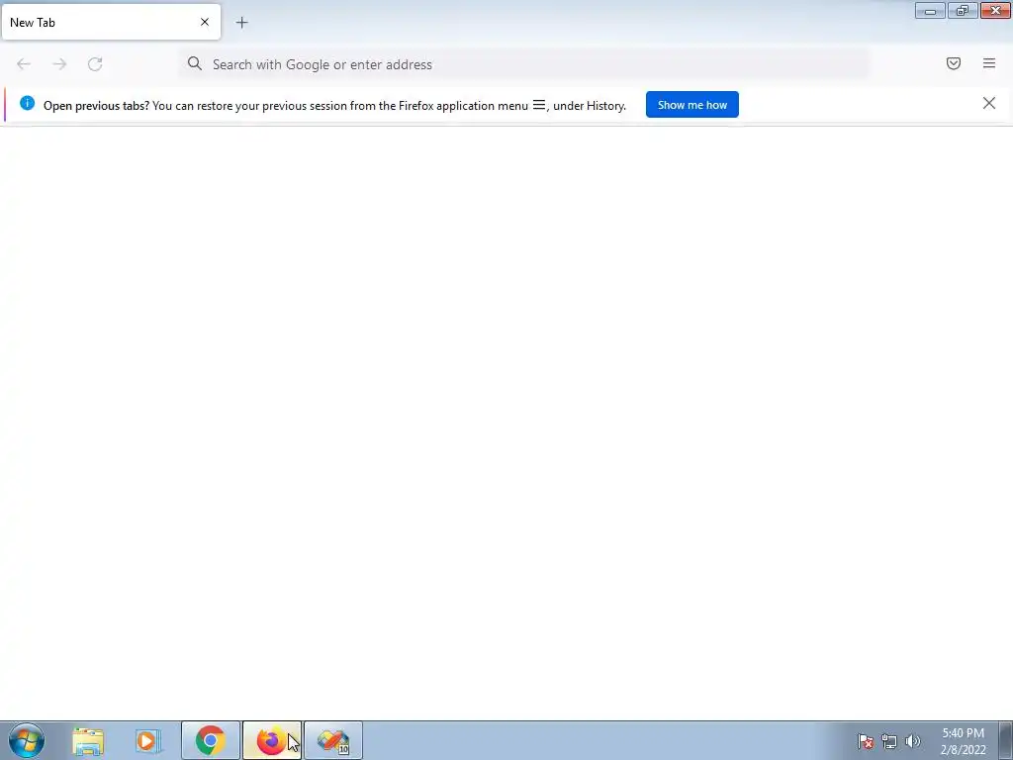Click the Show me how button
1013x760 pixels.
click(x=691, y=105)
